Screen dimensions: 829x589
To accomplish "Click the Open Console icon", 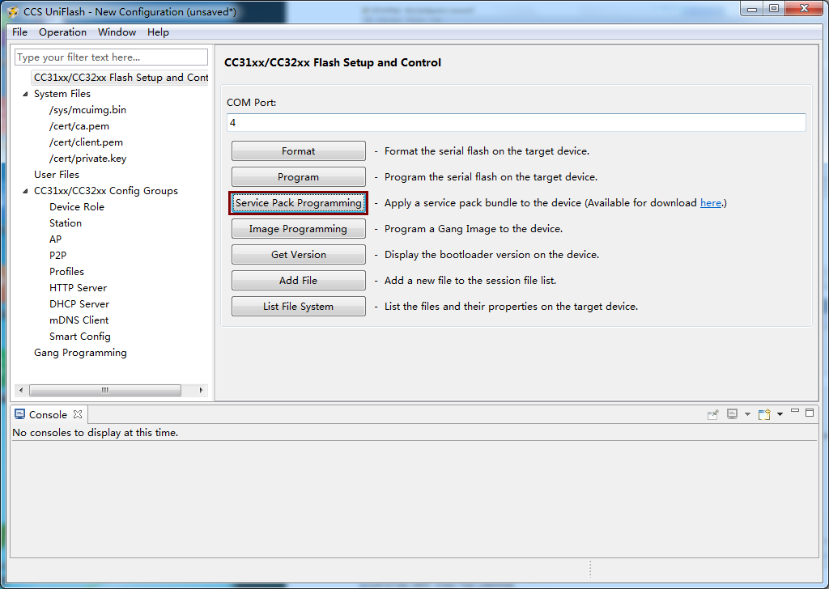I will 764,415.
